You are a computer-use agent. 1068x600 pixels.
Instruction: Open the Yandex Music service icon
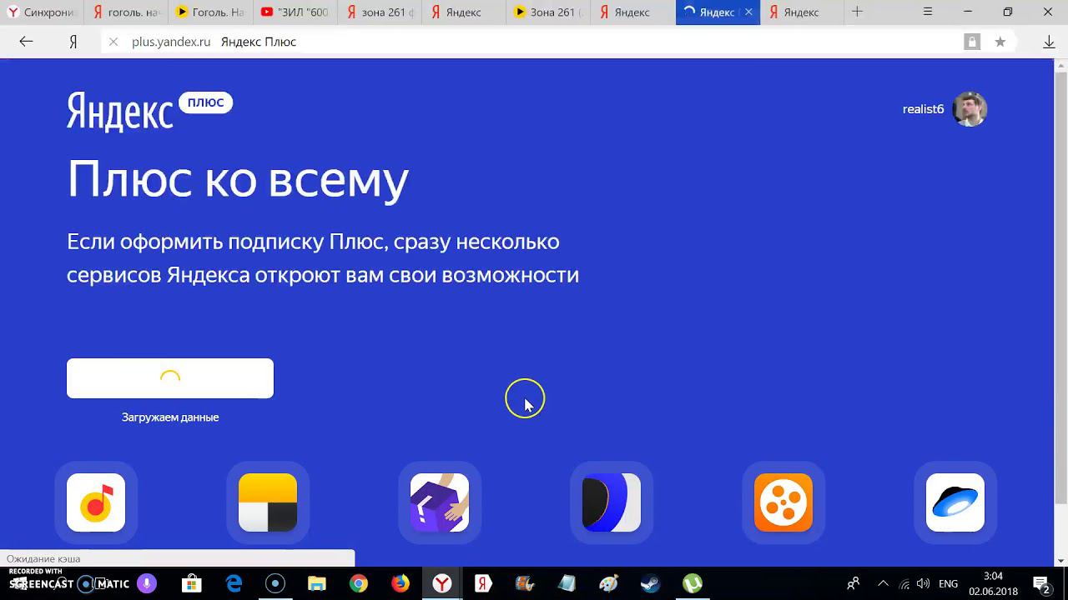(x=96, y=502)
